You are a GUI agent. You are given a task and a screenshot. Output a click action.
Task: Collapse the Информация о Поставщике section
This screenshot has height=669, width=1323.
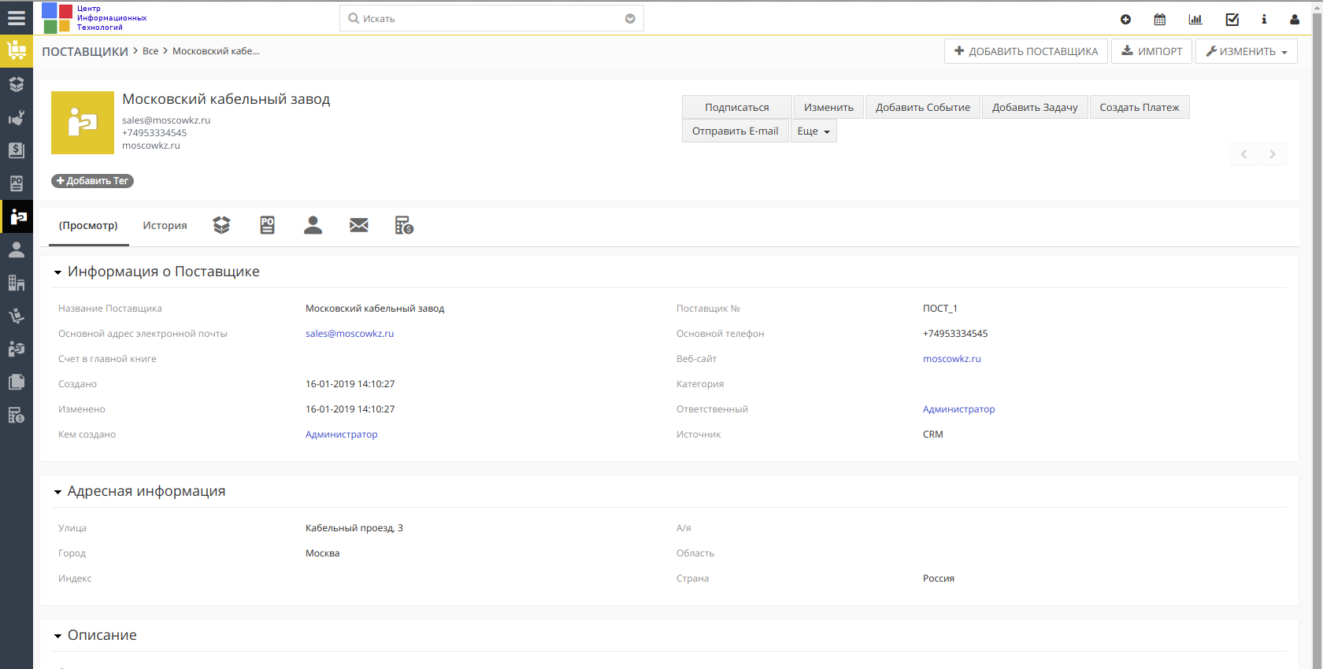(x=57, y=272)
